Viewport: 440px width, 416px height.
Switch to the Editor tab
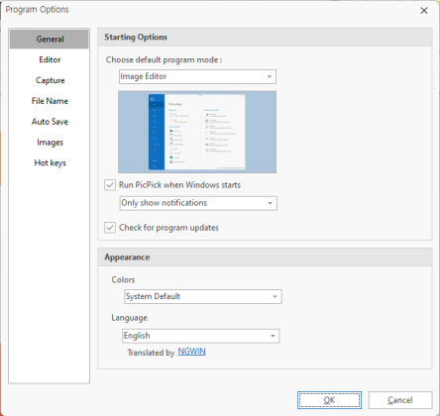[50, 59]
